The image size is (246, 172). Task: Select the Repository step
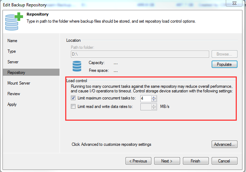coord(31,72)
